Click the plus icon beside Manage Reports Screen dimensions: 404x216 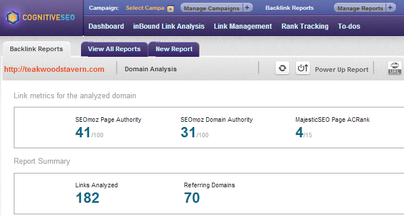(390, 7)
